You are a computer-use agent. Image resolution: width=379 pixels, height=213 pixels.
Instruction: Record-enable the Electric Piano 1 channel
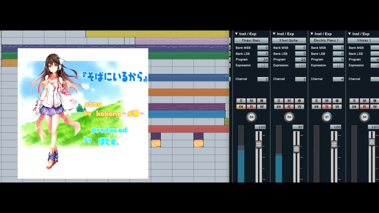tap(337, 101)
